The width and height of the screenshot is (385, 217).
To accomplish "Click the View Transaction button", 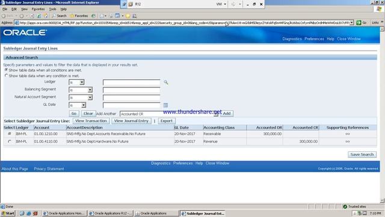I will pos(91,121).
